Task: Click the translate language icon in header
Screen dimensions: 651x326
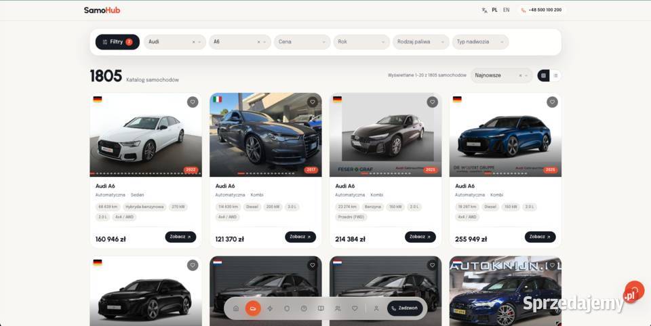Action: [484, 10]
